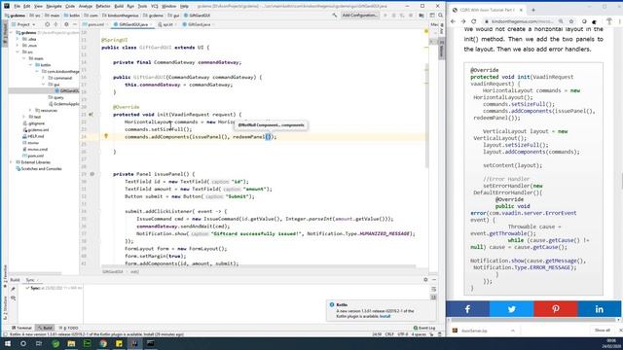
Task: Expand the command package node
Action: tap(43, 78)
